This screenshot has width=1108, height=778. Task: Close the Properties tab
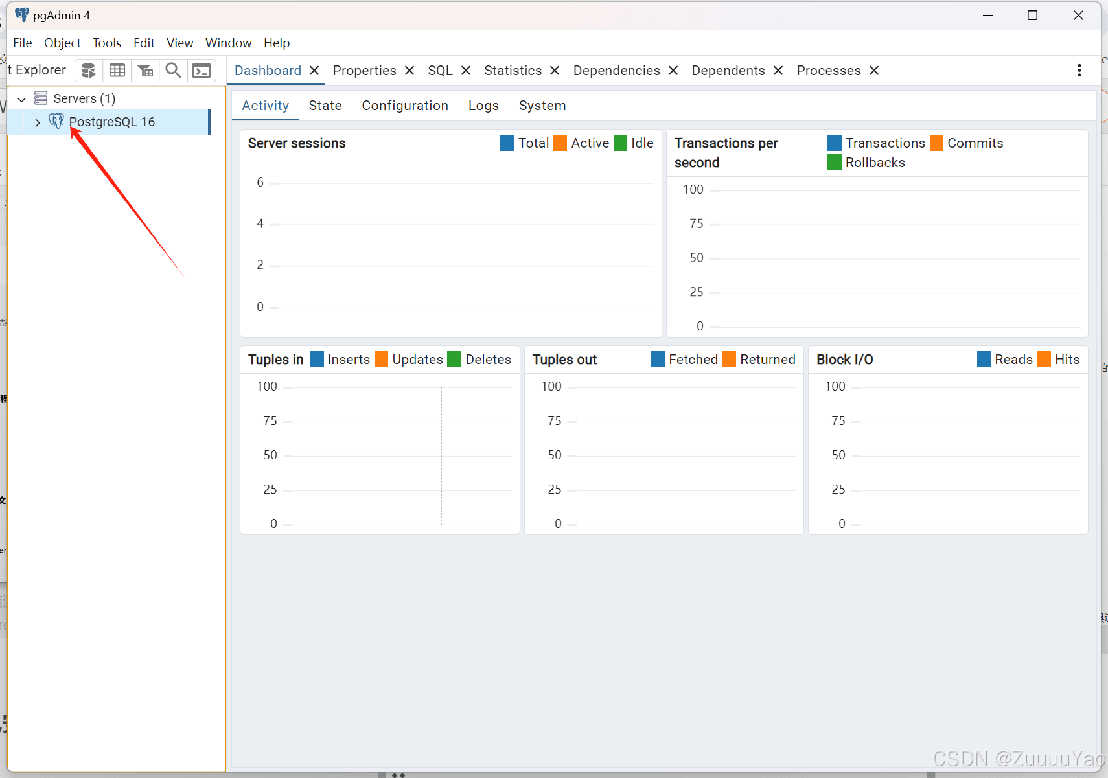pos(410,71)
